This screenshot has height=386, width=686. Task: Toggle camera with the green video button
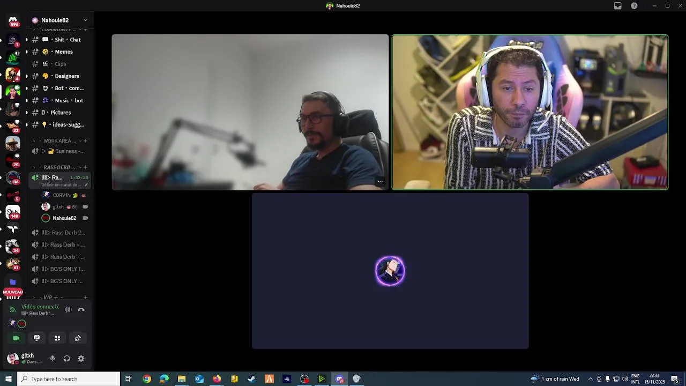pos(16,338)
